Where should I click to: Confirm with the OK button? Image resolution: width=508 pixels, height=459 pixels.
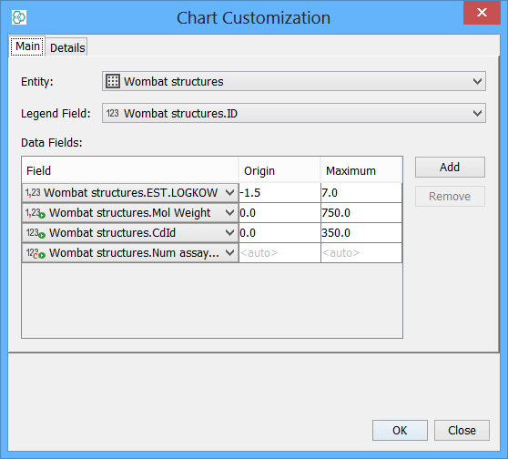[x=400, y=430]
